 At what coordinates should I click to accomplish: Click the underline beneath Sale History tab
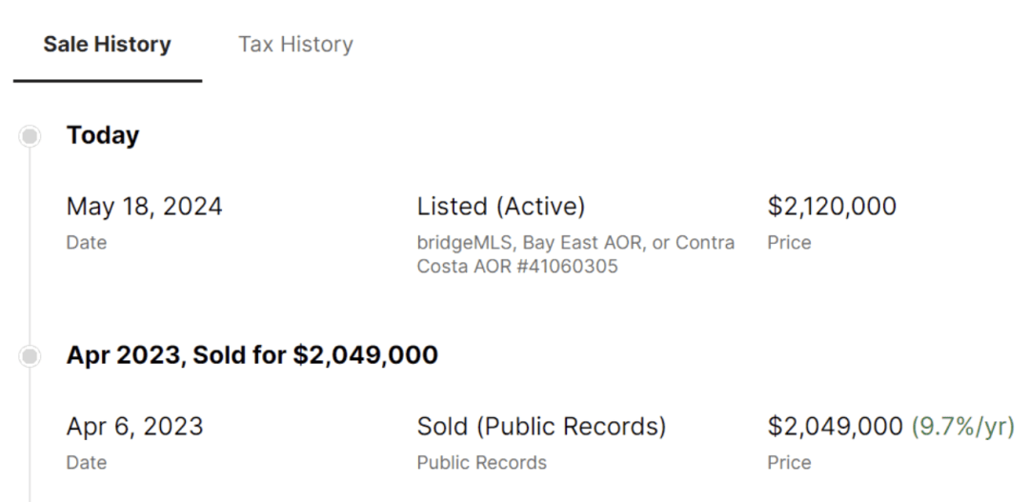(x=107, y=81)
